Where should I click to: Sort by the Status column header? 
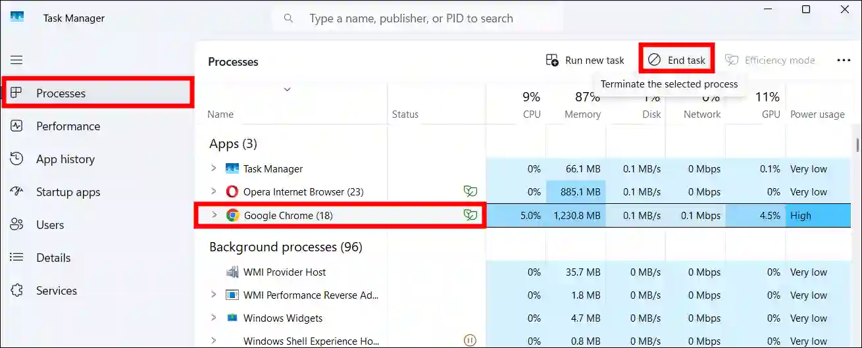405,114
